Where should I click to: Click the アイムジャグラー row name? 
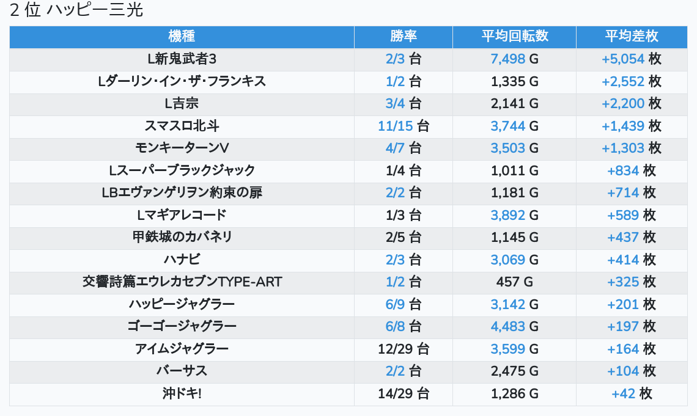coord(182,349)
